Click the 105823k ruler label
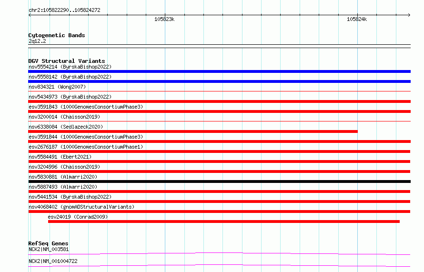Screen dimensions: 424x272 point(164,19)
